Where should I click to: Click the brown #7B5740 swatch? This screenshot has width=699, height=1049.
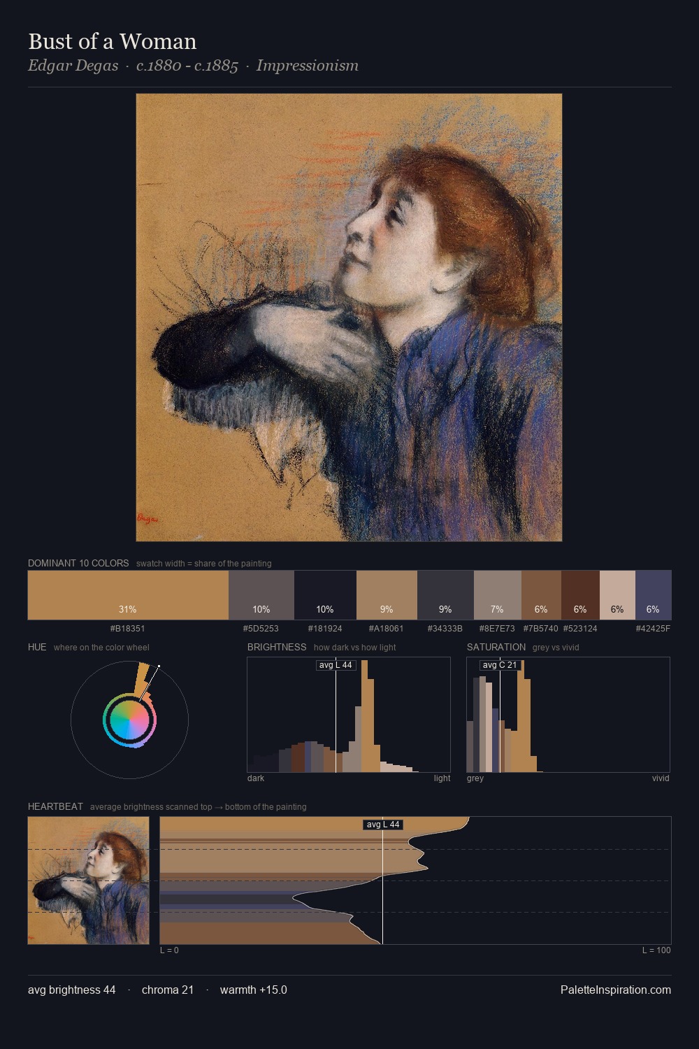pos(541,595)
